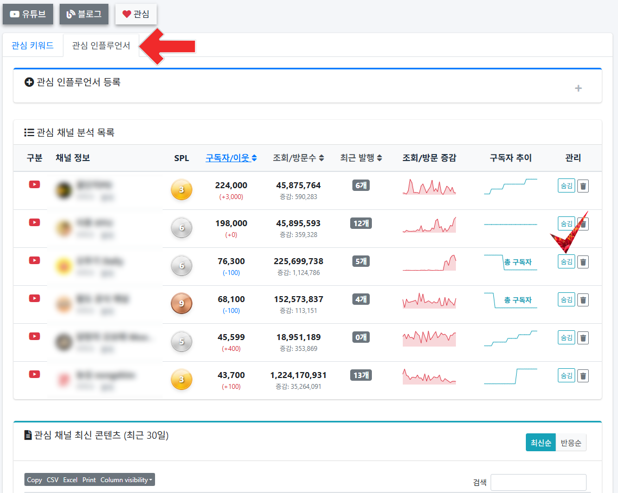Image resolution: width=618 pixels, height=493 pixels.
Task: Click inside the 검색 search field
Action: pyautogui.click(x=538, y=482)
